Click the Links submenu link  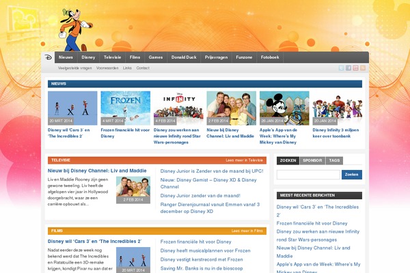point(127,68)
